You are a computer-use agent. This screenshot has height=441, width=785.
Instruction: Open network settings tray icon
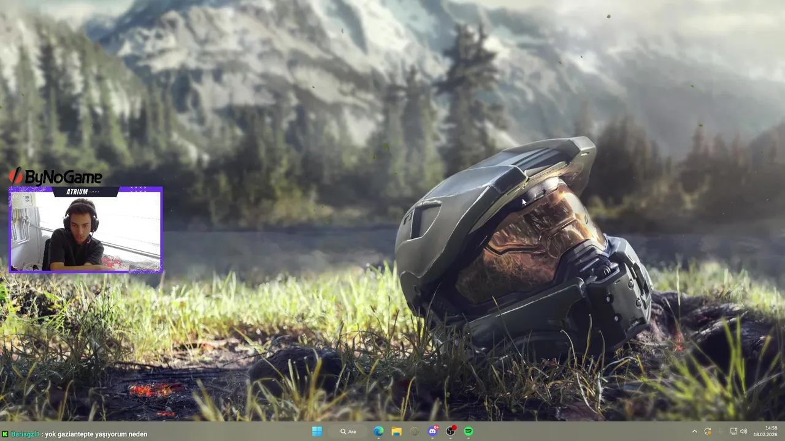[x=733, y=431]
